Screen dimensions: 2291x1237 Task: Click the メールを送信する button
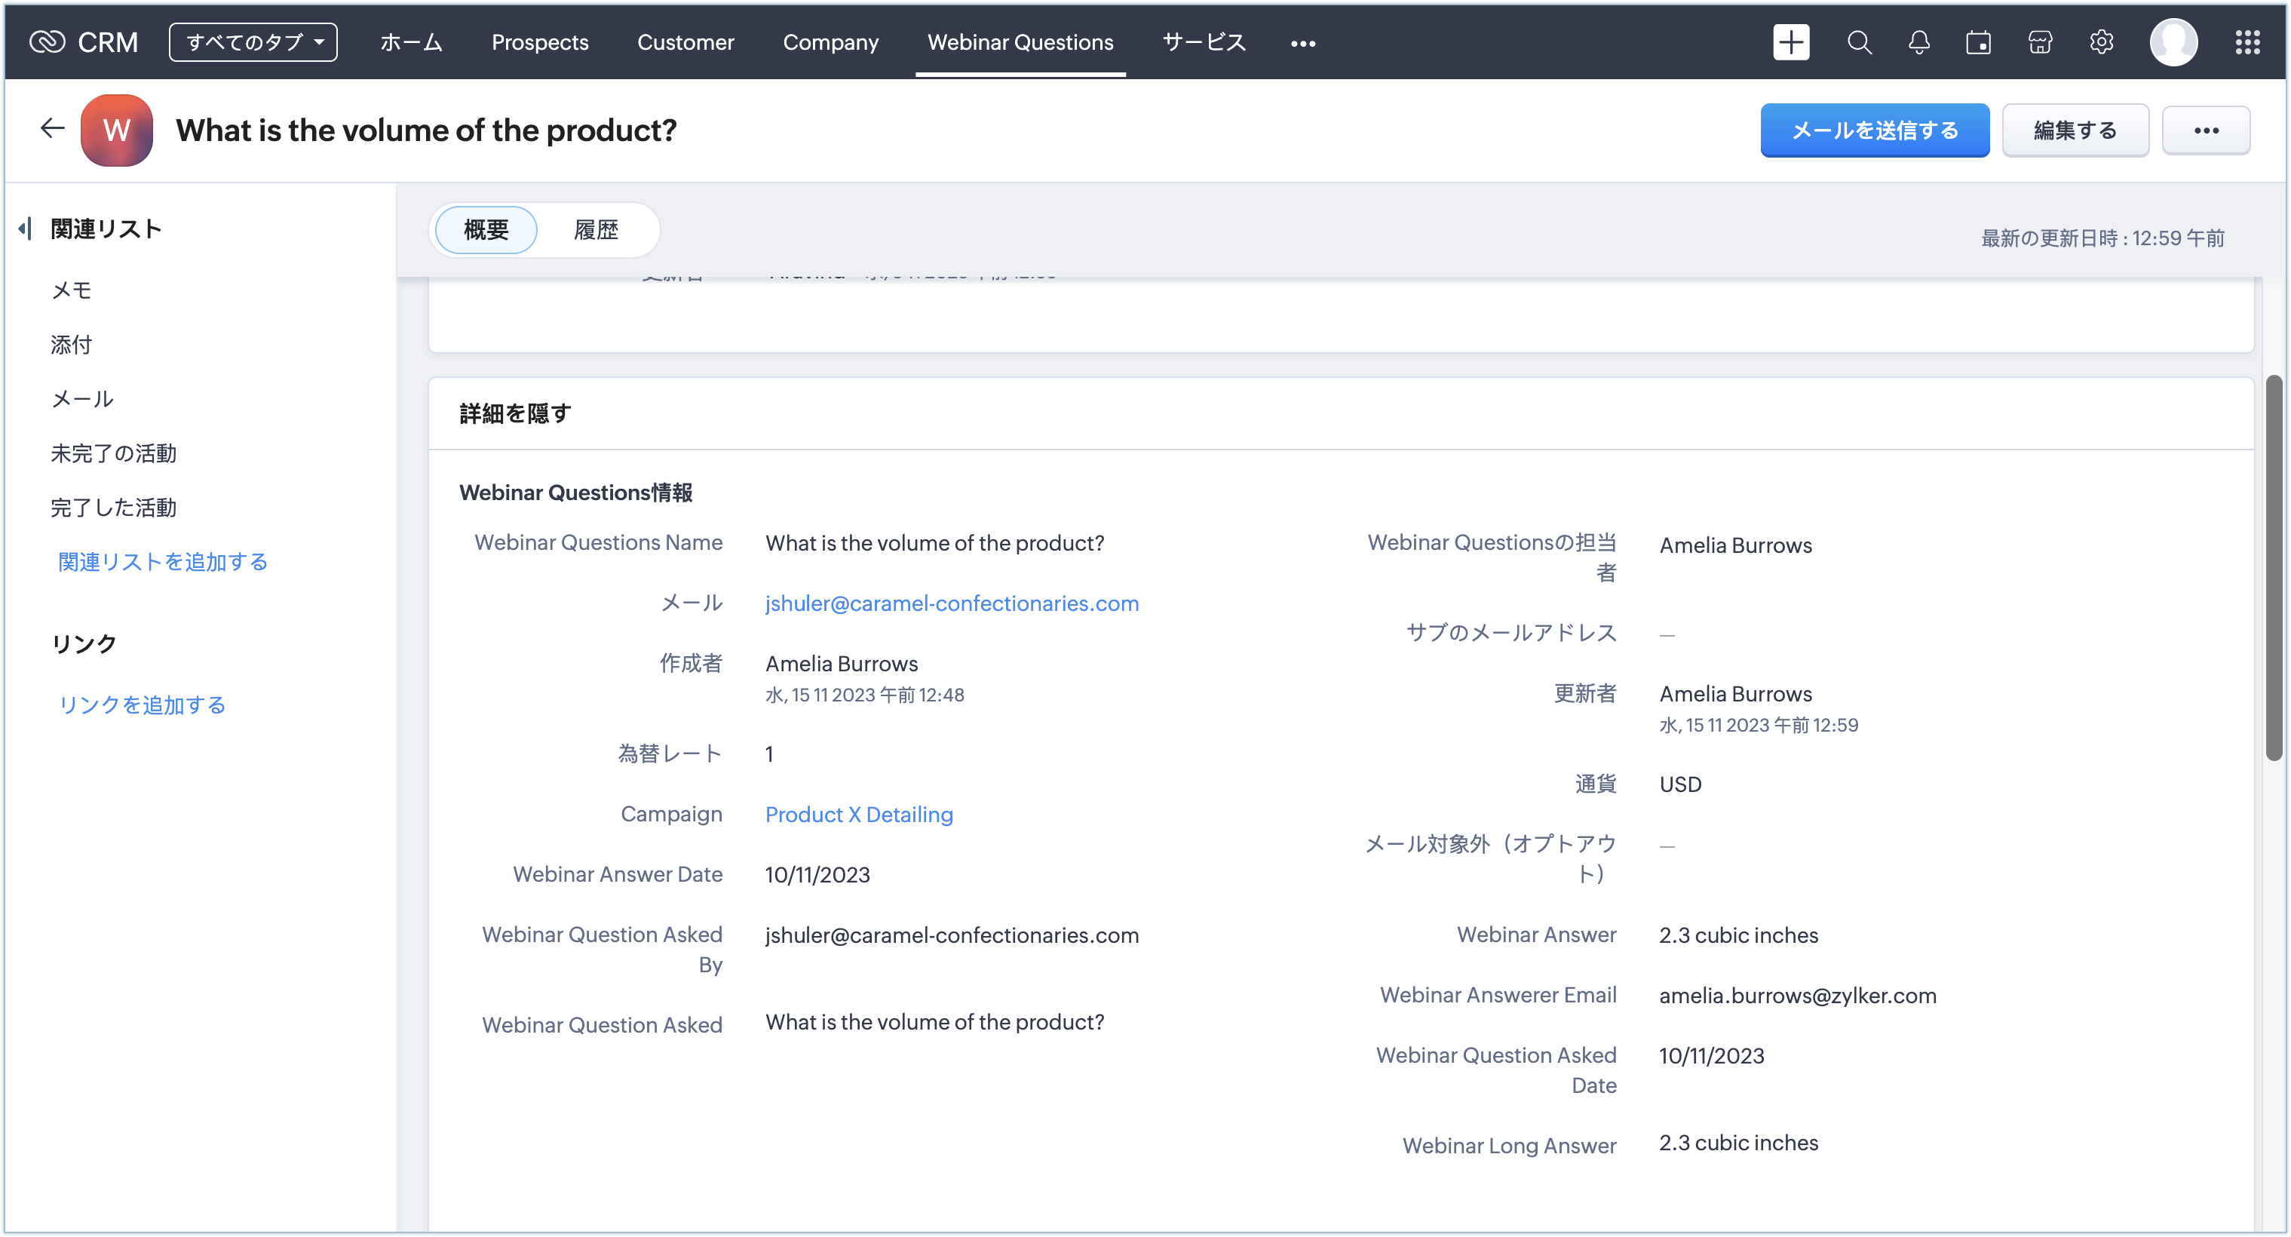[x=1874, y=130]
